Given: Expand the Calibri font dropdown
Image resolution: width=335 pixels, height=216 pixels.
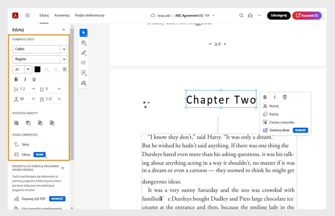Looking at the screenshot, I should (64, 49).
